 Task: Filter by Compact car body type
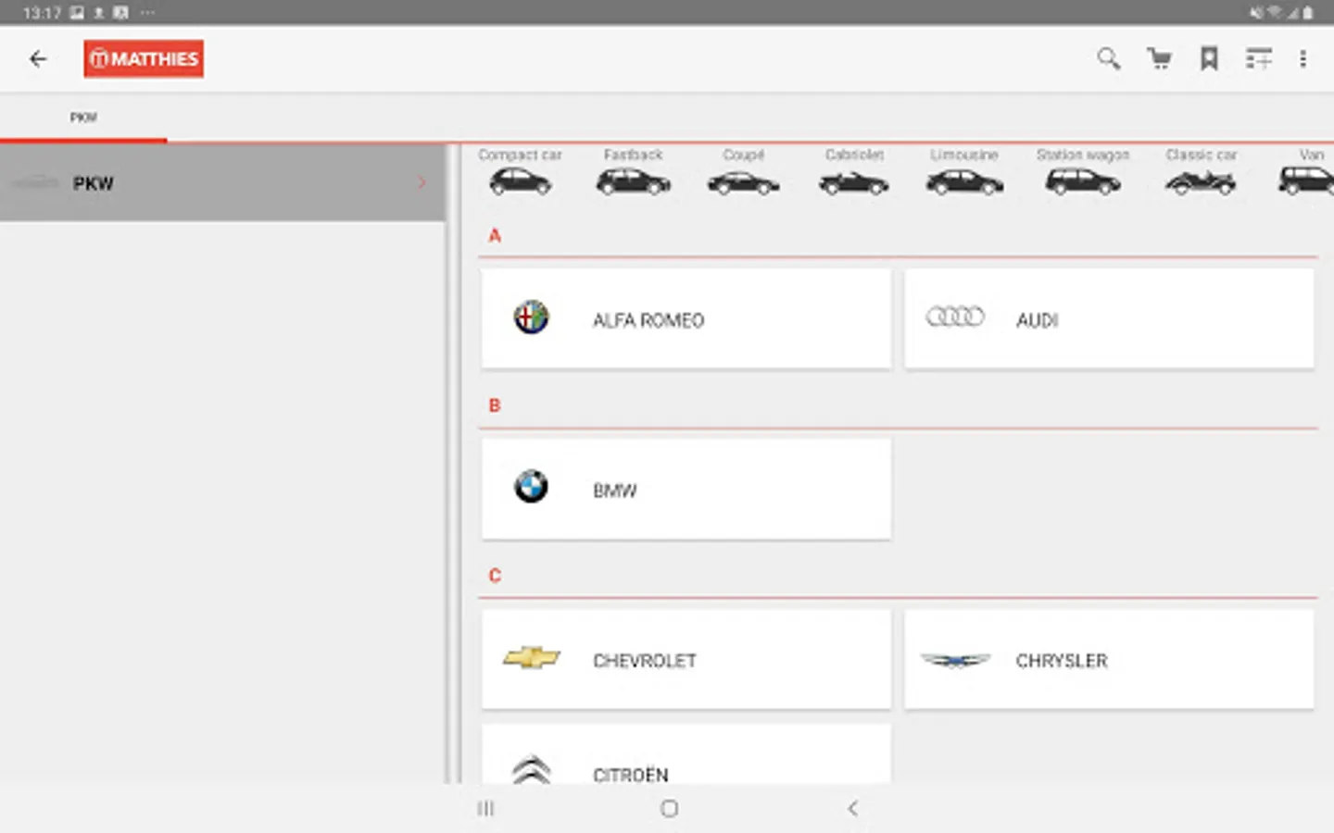[x=520, y=171]
